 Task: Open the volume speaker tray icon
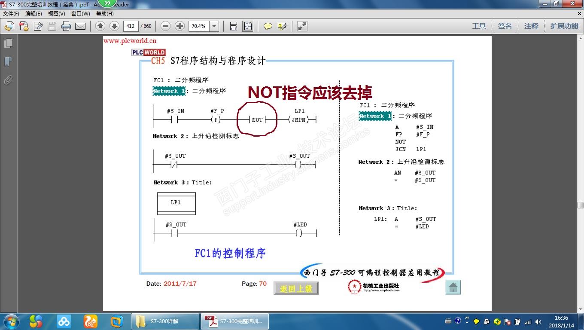[538, 321]
